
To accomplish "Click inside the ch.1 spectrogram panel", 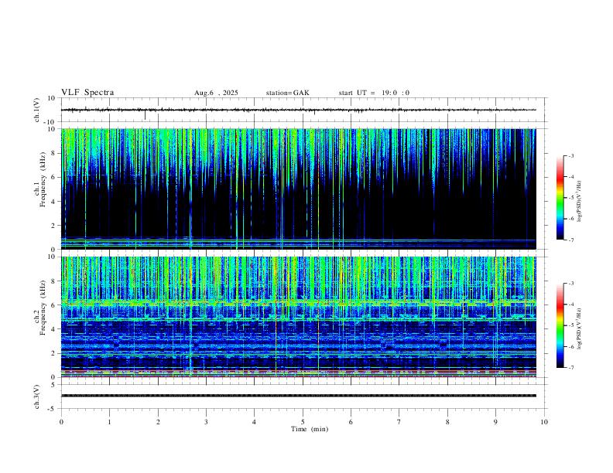I will (298, 189).
